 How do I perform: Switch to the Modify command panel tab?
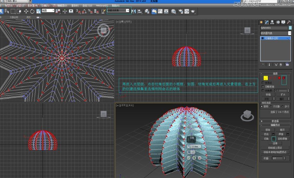(x=266, y=22)
